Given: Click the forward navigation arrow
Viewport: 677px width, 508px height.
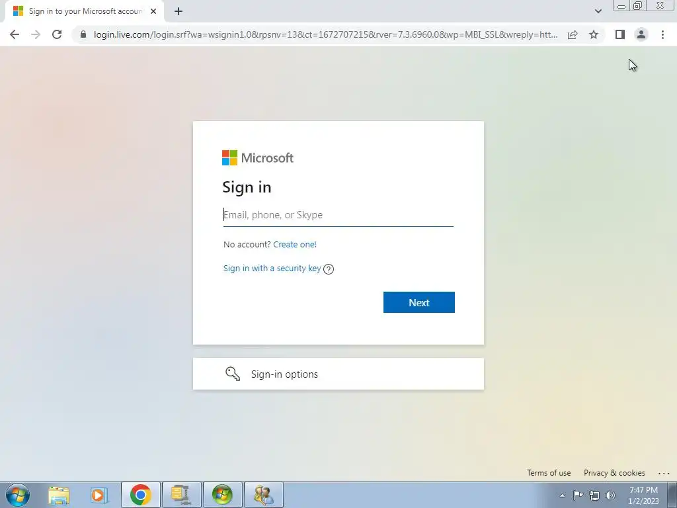Looking at the screenshot, I should click(x=36, y=34).
